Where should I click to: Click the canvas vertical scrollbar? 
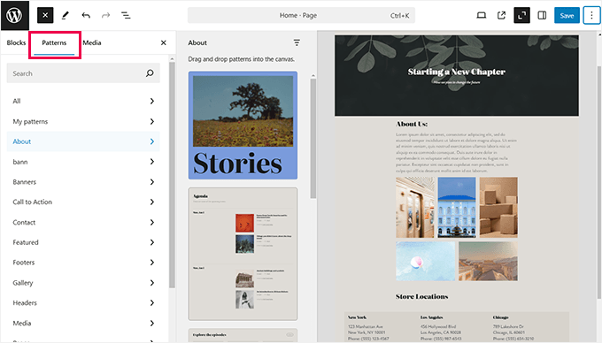pos(599,182)
